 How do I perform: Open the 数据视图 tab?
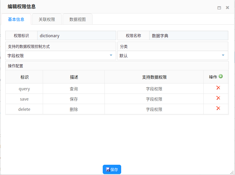click(78, 19)
